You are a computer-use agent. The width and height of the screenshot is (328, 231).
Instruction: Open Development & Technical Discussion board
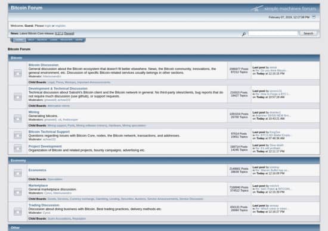[58, 89]
